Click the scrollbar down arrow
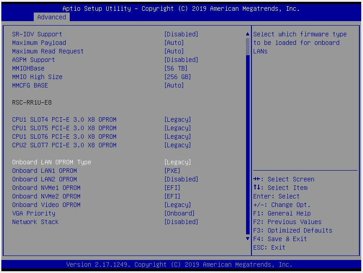363x273 pixels. click(x=247, y=239)
